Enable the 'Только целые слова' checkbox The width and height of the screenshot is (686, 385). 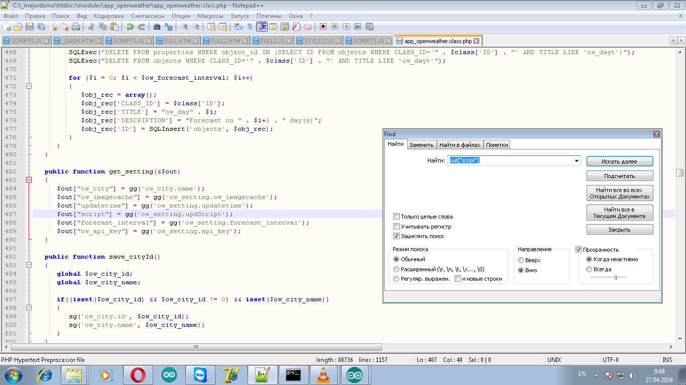pyautogui.click(x=397, y=217)
